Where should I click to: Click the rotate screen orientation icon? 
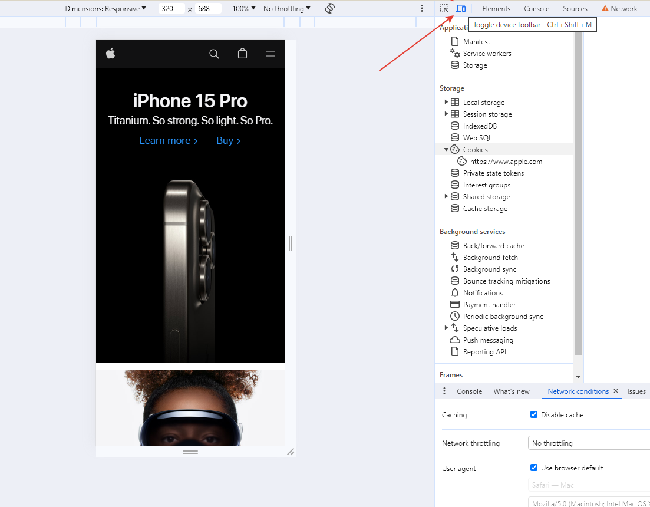(330, 8)
